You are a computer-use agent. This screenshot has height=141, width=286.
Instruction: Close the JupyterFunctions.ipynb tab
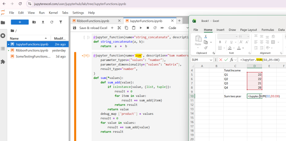[172, 21]
